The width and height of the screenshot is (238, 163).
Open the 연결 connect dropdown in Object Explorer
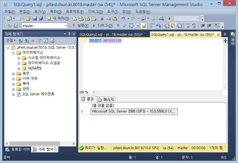11,41
